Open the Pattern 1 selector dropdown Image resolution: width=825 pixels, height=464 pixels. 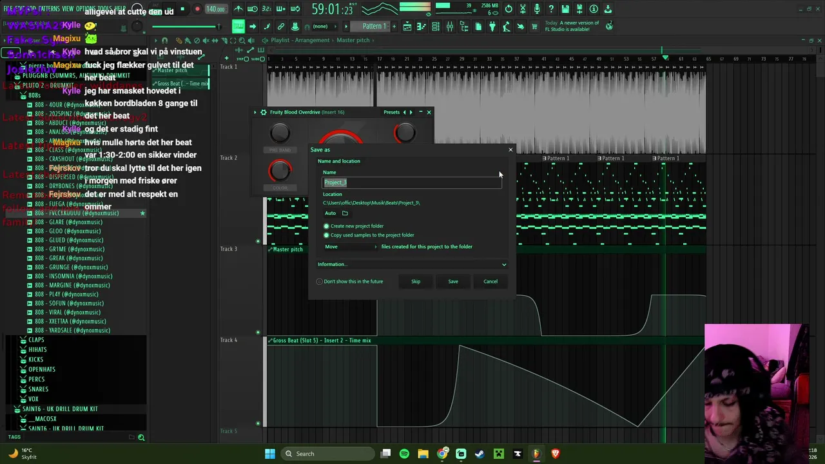click(x=374, y=26)
